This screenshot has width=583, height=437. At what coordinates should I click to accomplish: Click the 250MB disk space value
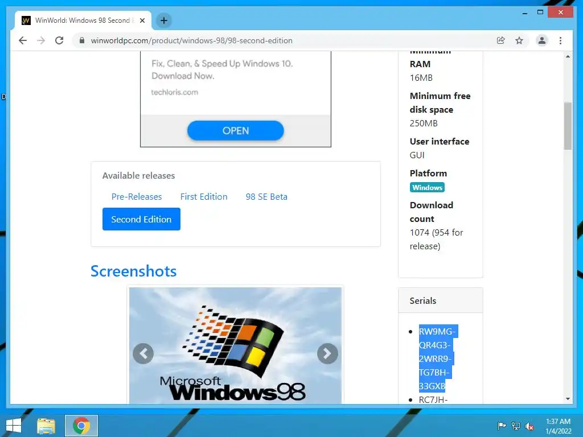click(424, 123)
